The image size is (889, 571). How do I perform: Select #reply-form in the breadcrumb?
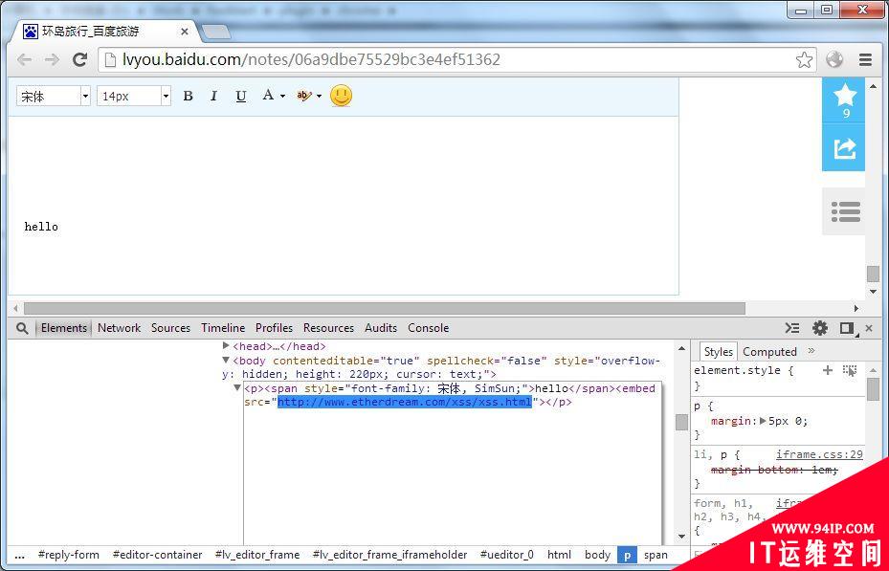point(69,555)
